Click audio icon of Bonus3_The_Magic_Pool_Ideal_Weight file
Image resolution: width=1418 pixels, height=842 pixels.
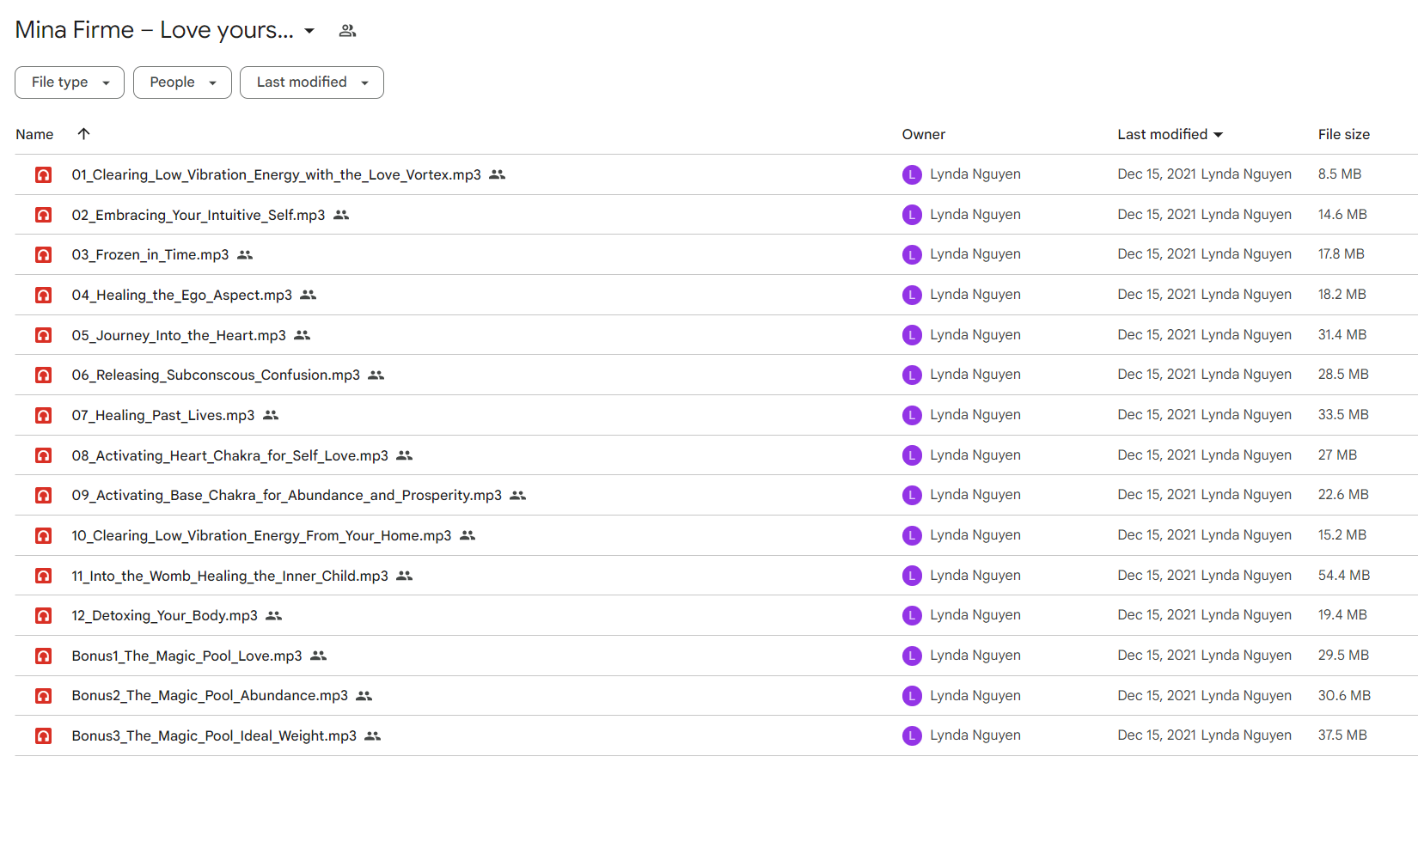43,735
